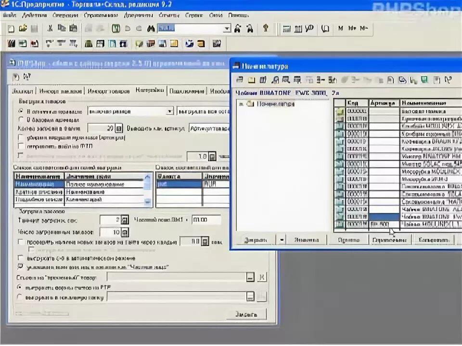The image size is (462, 346).
Task: Click the Copy toolbar icon
Action: point(62,28)
